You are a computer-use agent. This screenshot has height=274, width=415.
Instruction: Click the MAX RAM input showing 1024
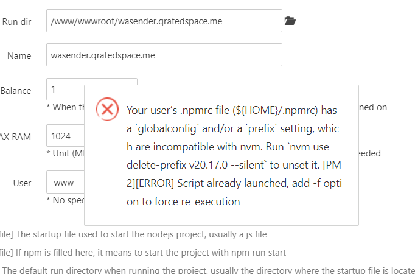click(65, 135)
